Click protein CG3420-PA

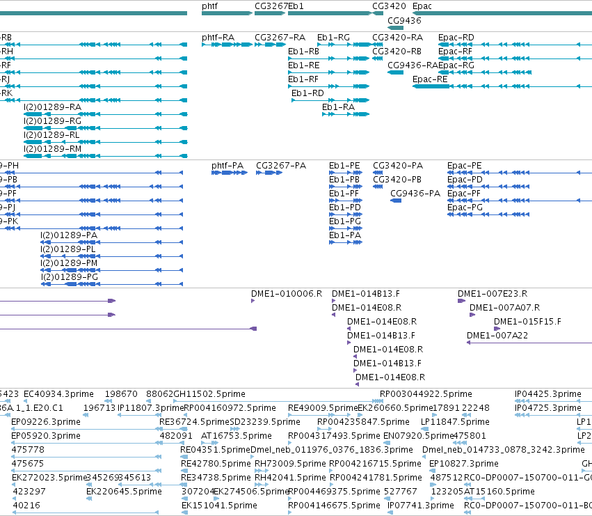click(x=398, y=166)
